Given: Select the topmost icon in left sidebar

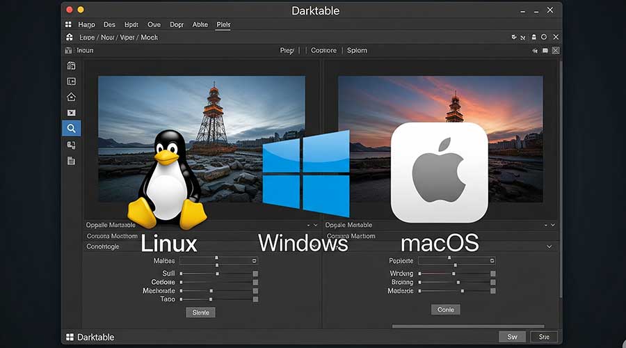Looking at the screenshot, I should pyautogui.click(x=71, y=65).
